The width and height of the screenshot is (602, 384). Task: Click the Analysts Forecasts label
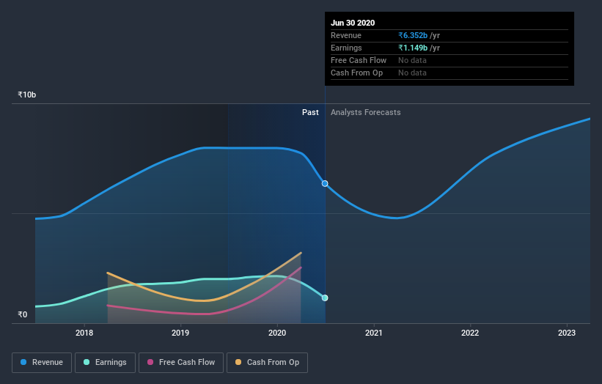[x=365, y=112]
